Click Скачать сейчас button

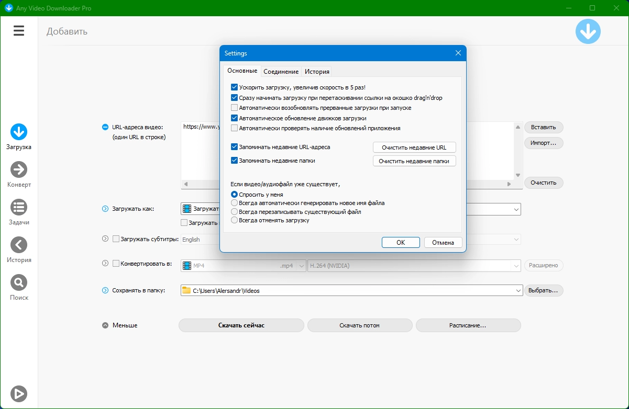coord(241,325)
